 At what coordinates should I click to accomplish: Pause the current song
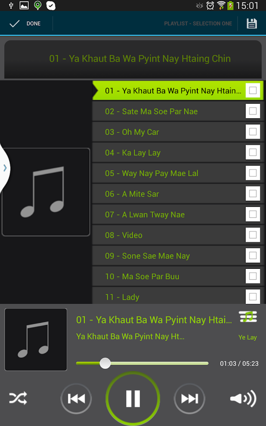click(x=133, y=399)
